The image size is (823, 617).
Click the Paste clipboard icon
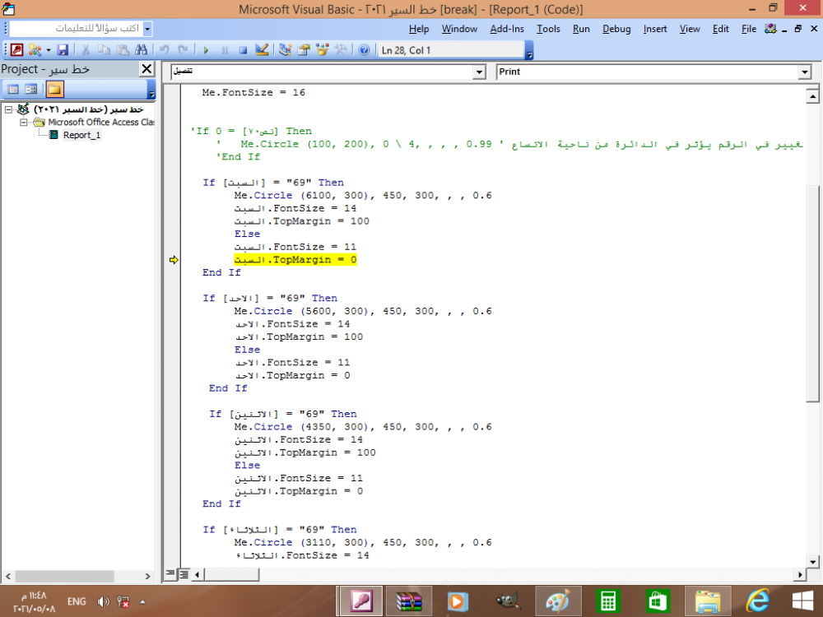pos(123,50)
